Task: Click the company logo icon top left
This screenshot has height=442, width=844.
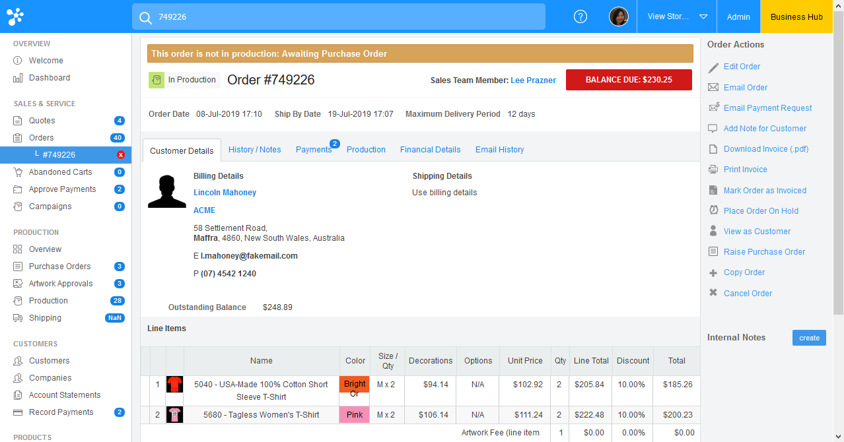Action: pos(15,16)
